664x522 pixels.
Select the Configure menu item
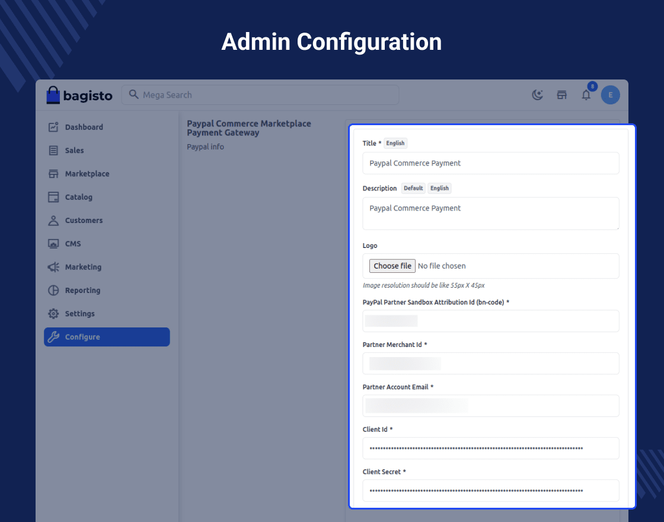pyautogui.click(x=107, y=337)
